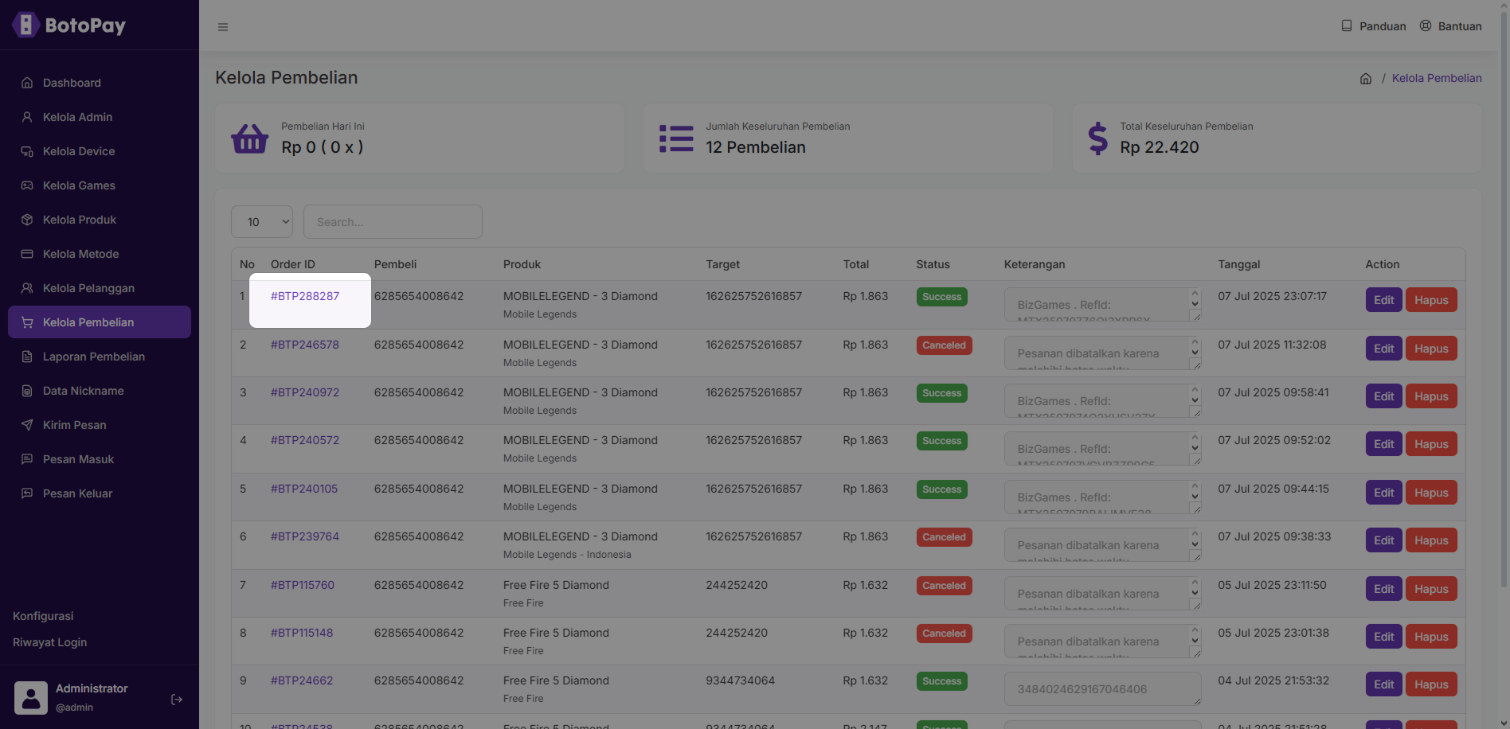
Task: Click Kelola Pembelian breadcrumb link
Action: click(1437, 78)
